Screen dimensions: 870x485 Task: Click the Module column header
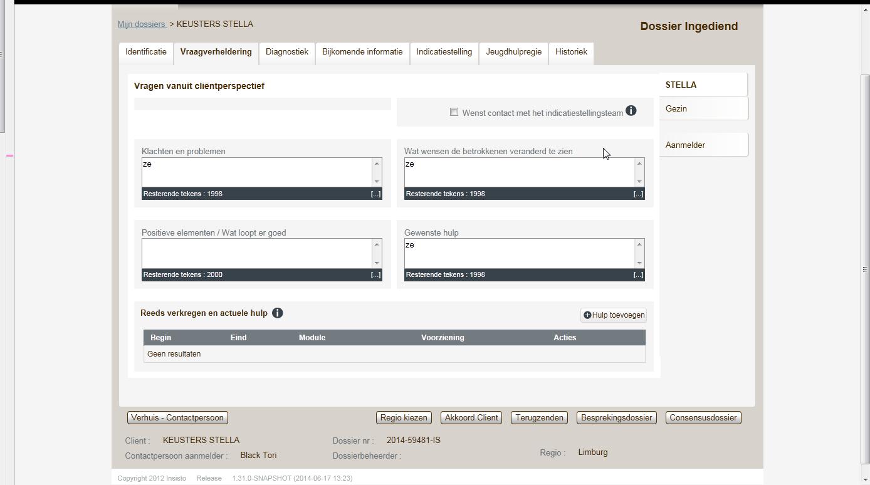312,338
